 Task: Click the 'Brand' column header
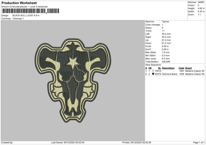point(188,68)
